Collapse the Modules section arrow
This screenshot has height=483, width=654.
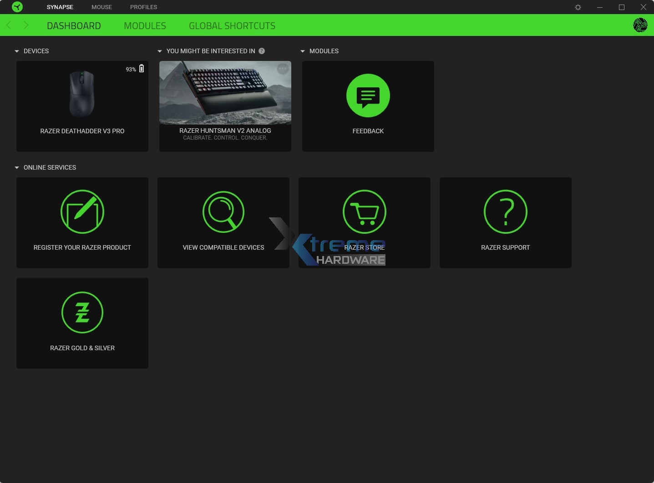pyautogui.click(x=303, y=51)
